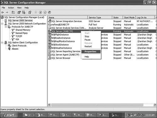Click the Analysis Server service type cell
The image size is (157, 118).
(96, 28)
